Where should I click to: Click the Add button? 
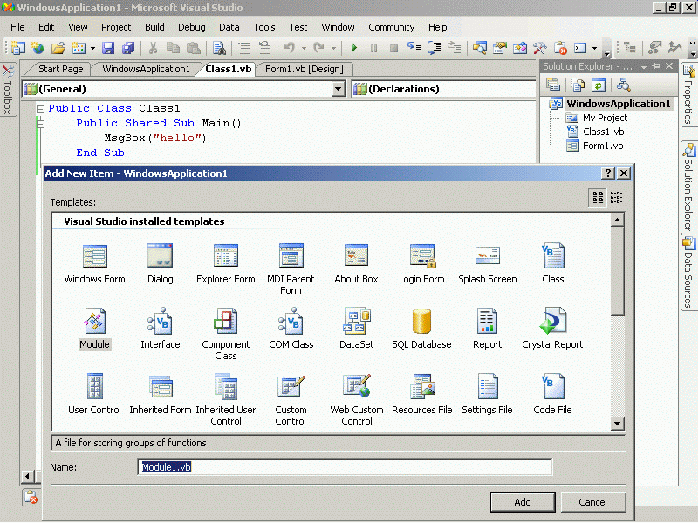click(522, 502)
